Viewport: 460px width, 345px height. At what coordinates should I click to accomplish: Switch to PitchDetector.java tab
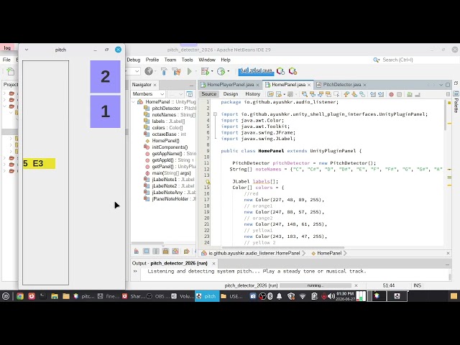point(342,85)
